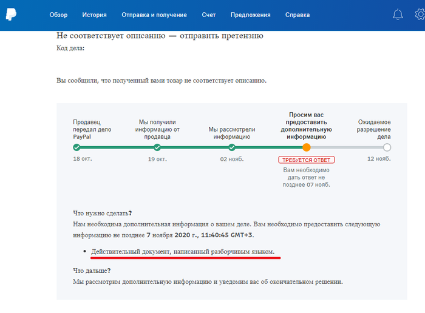Image resolution: width=425 pixels, height=313 pixels.
Task: Switch to the Счет page
Action: click(x=208, y=15)
